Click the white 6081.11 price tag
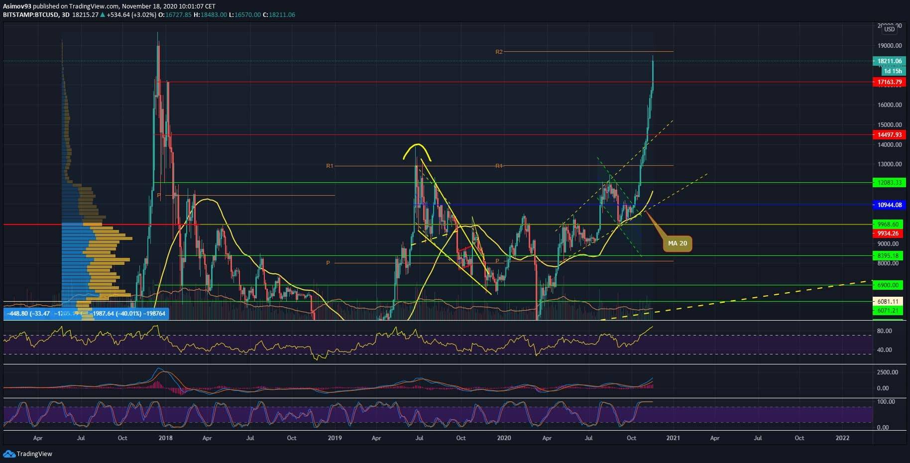Viewport: 910px width, 463px height. 889,301
